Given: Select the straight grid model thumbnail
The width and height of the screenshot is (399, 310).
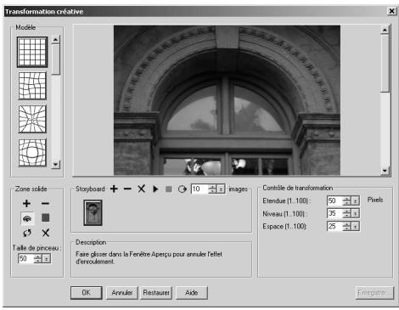Looking at the screenshot, I should pos(32,52).
